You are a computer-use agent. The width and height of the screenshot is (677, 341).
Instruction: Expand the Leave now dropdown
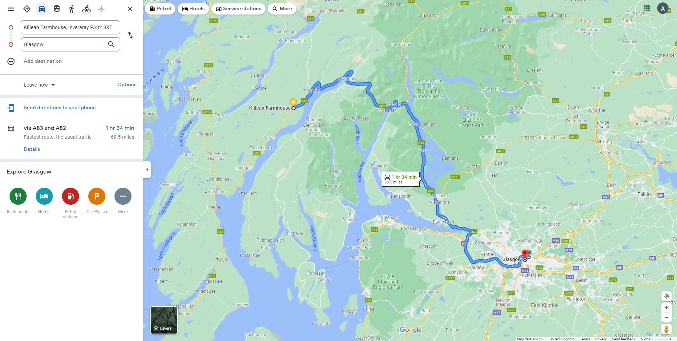coord(39,85)
